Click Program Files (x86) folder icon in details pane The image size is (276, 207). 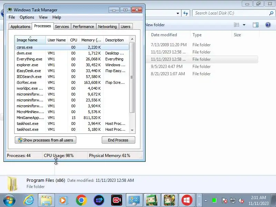pyautogui.click(x=12, y=184)
